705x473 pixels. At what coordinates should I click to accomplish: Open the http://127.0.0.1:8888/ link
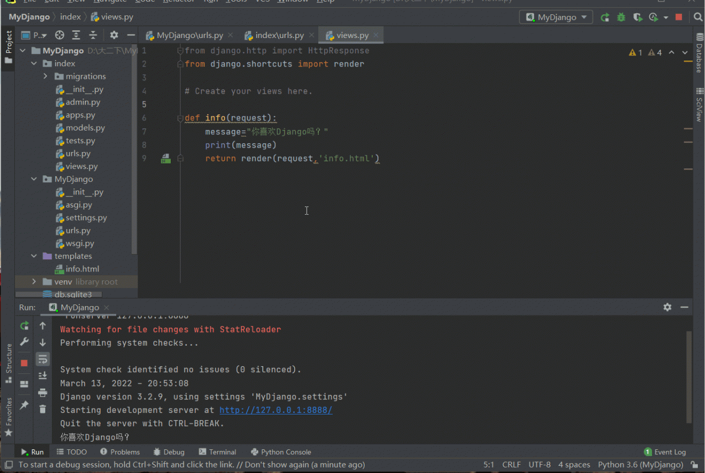coord(275,410)
